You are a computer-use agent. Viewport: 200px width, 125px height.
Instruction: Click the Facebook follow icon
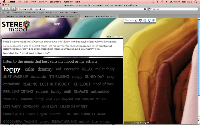(140, 20)
